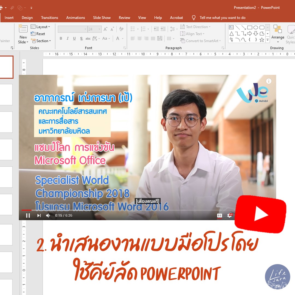
Task: Click Increase Font Size icon
Action: coord(105,29)
